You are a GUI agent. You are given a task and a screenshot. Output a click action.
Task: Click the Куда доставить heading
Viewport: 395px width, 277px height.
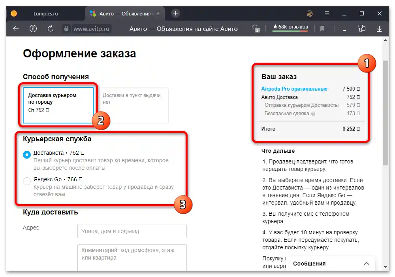tap(51, 212)
